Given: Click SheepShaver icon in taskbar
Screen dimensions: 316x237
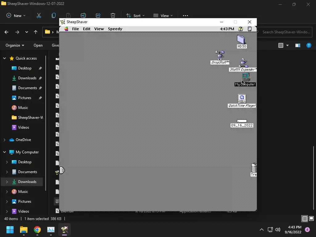Looking at the screenshot, I should (64, 230).
